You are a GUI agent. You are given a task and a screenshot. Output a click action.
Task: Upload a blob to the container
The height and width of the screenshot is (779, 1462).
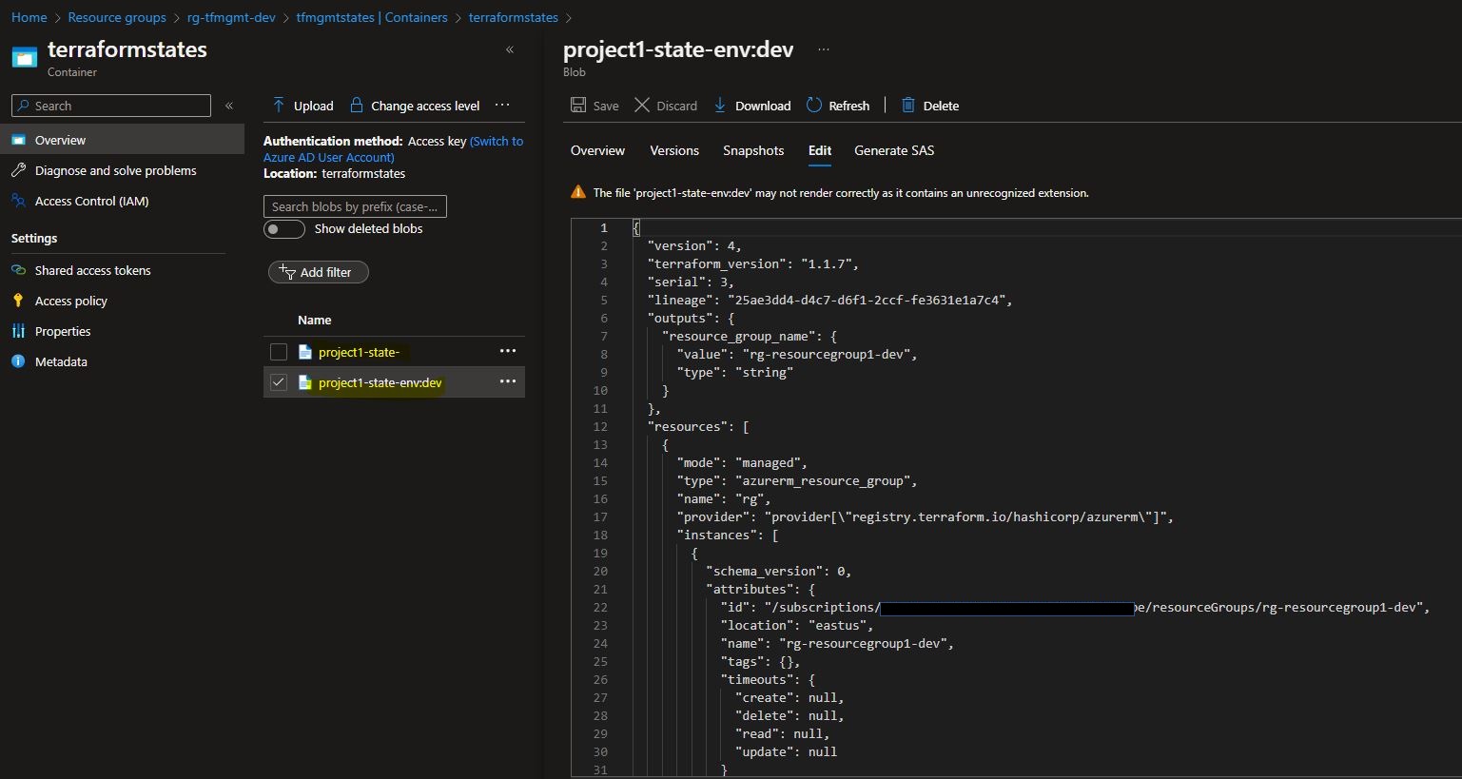click(x=302, y=106)
